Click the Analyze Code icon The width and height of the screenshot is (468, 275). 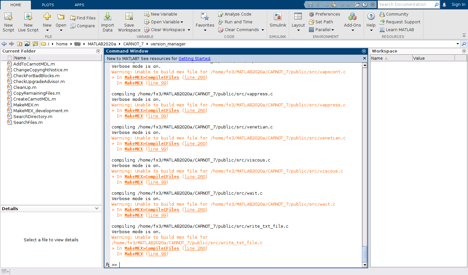[x=221, y=14]
